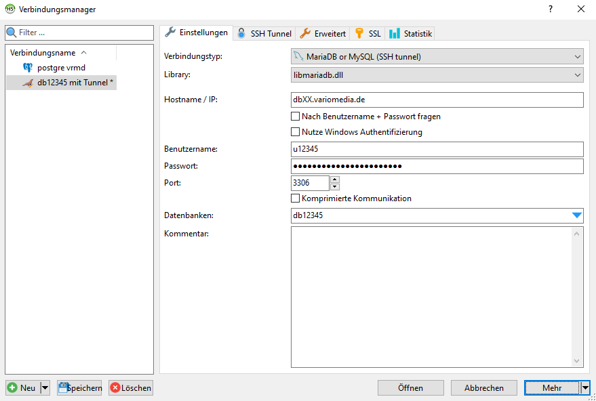This screenshot has width=596, height=401.
Task: Close the Verbindungsmanager window
Action: [581, 9]
